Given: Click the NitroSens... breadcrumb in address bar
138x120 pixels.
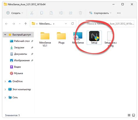Looking at the screenshot, I should tap(45, 24).
